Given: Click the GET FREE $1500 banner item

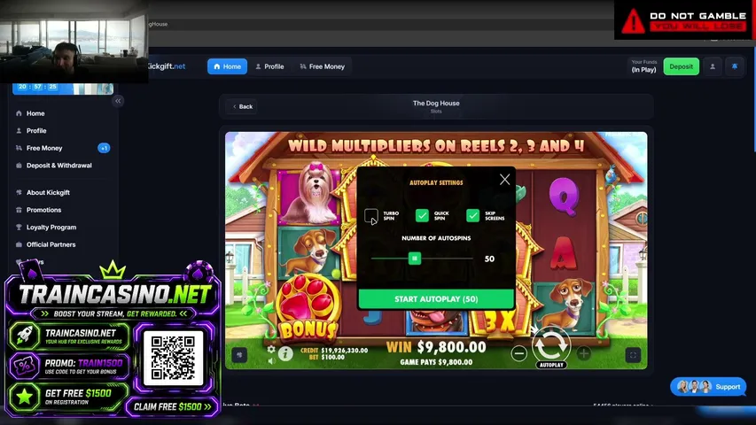Looking at the screenshot, I should [x=68, y=396].
